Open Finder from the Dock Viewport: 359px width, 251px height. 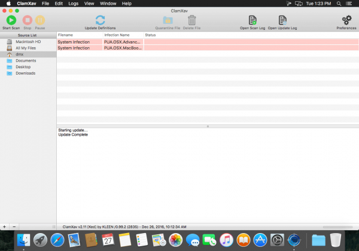click(x=23, y=240)
